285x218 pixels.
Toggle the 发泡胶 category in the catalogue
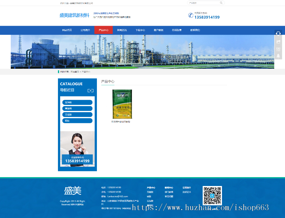[x=77, y=102]
